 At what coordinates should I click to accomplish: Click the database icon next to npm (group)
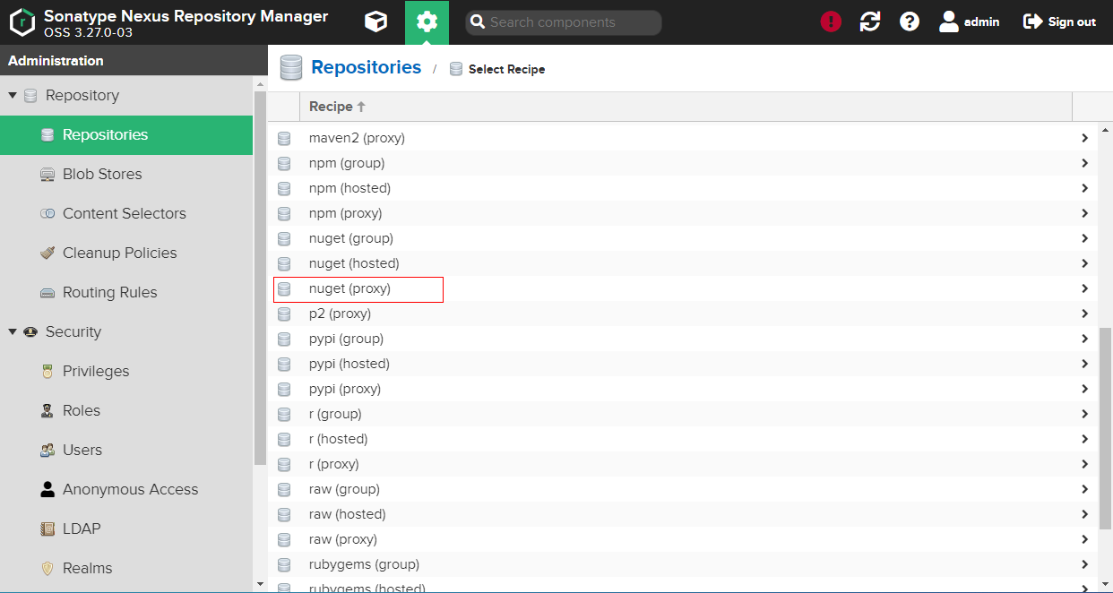[x=284, y=164]
